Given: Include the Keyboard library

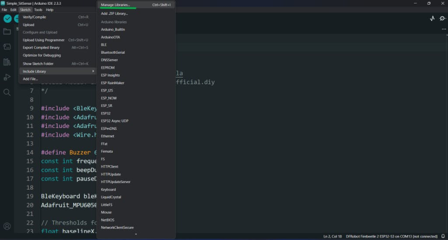Looking at the screenshot, I should coord(136,190).
